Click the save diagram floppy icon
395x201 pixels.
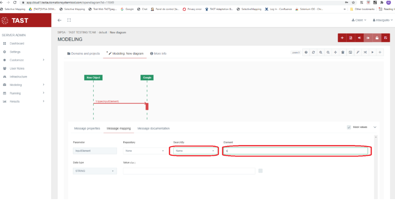pos(385,38)
